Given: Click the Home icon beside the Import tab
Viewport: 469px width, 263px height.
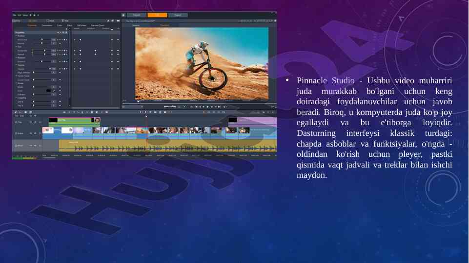Looking at the screenshot, I should pyautogui.click(x=123, y=15).
